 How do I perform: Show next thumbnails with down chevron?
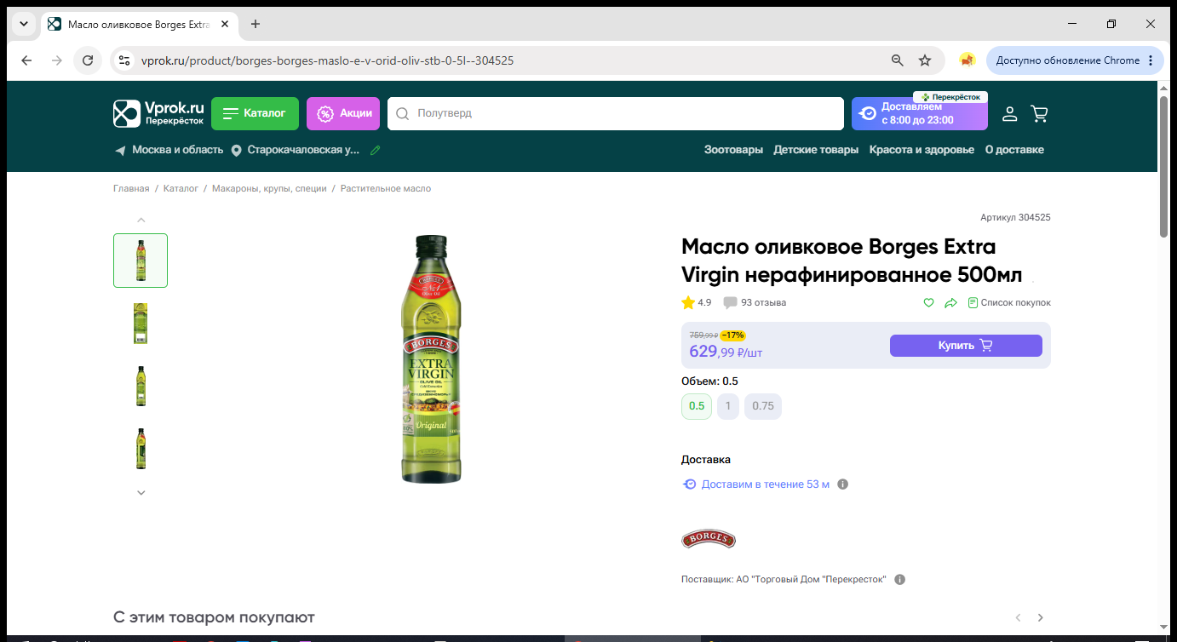click(141, 492)
